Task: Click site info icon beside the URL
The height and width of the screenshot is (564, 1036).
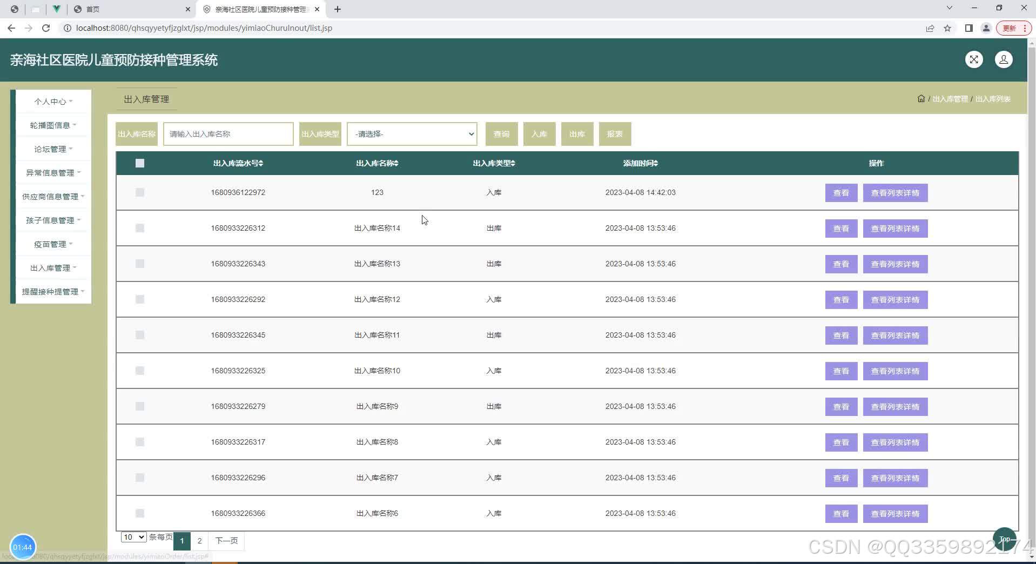Action: (x=68, y=28)
